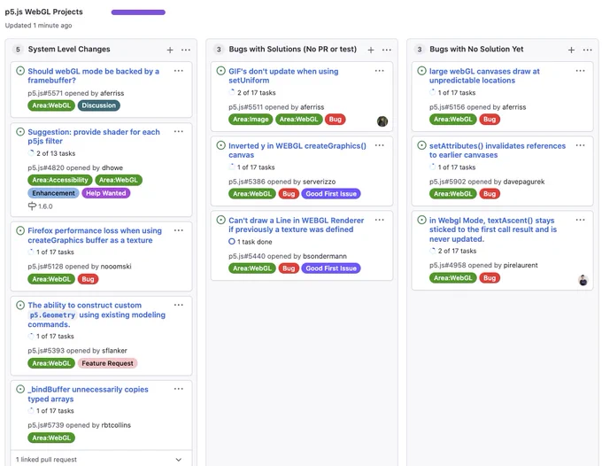Click the 'p5.js WebGL Projects' title
602x466 pixels.
click(43, 12)
